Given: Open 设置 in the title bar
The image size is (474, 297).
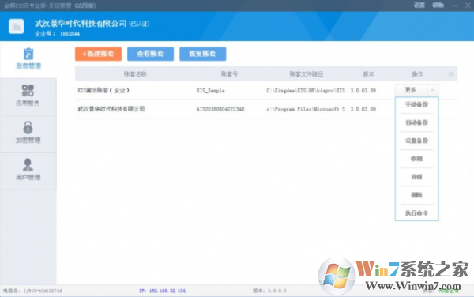Looking at the screenshot, I should point(419,6).
